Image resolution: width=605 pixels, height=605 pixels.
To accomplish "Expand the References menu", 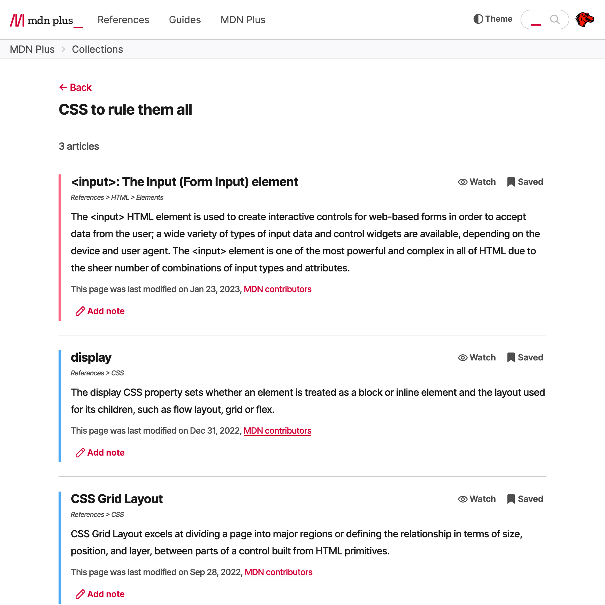I will (124, 20).
